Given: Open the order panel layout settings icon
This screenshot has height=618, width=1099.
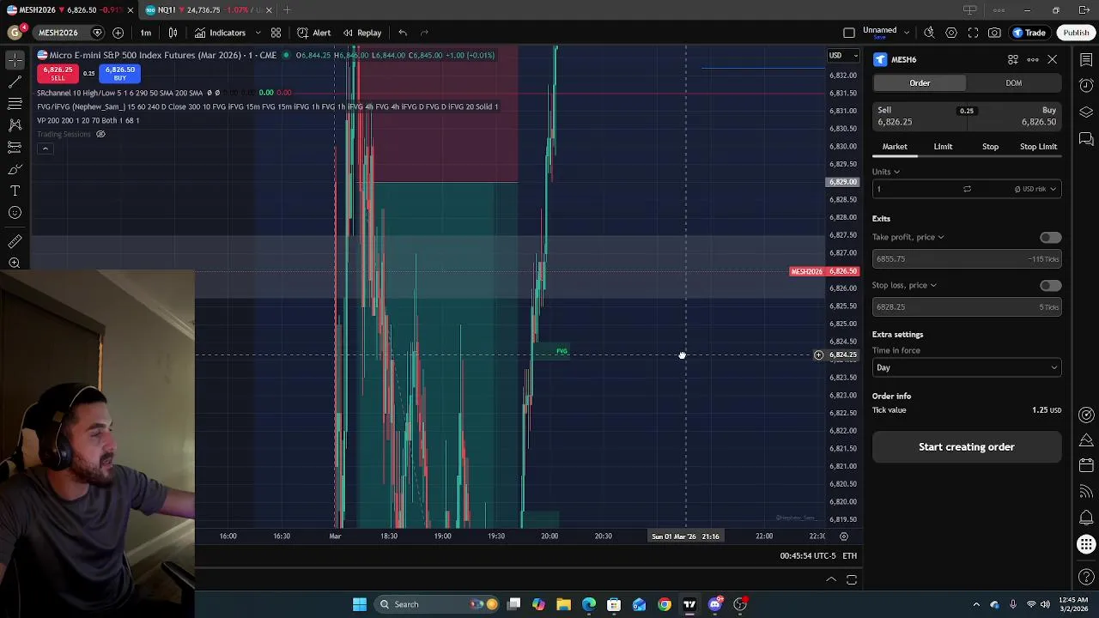Looking at the screenshot, I should [1013, 59].
